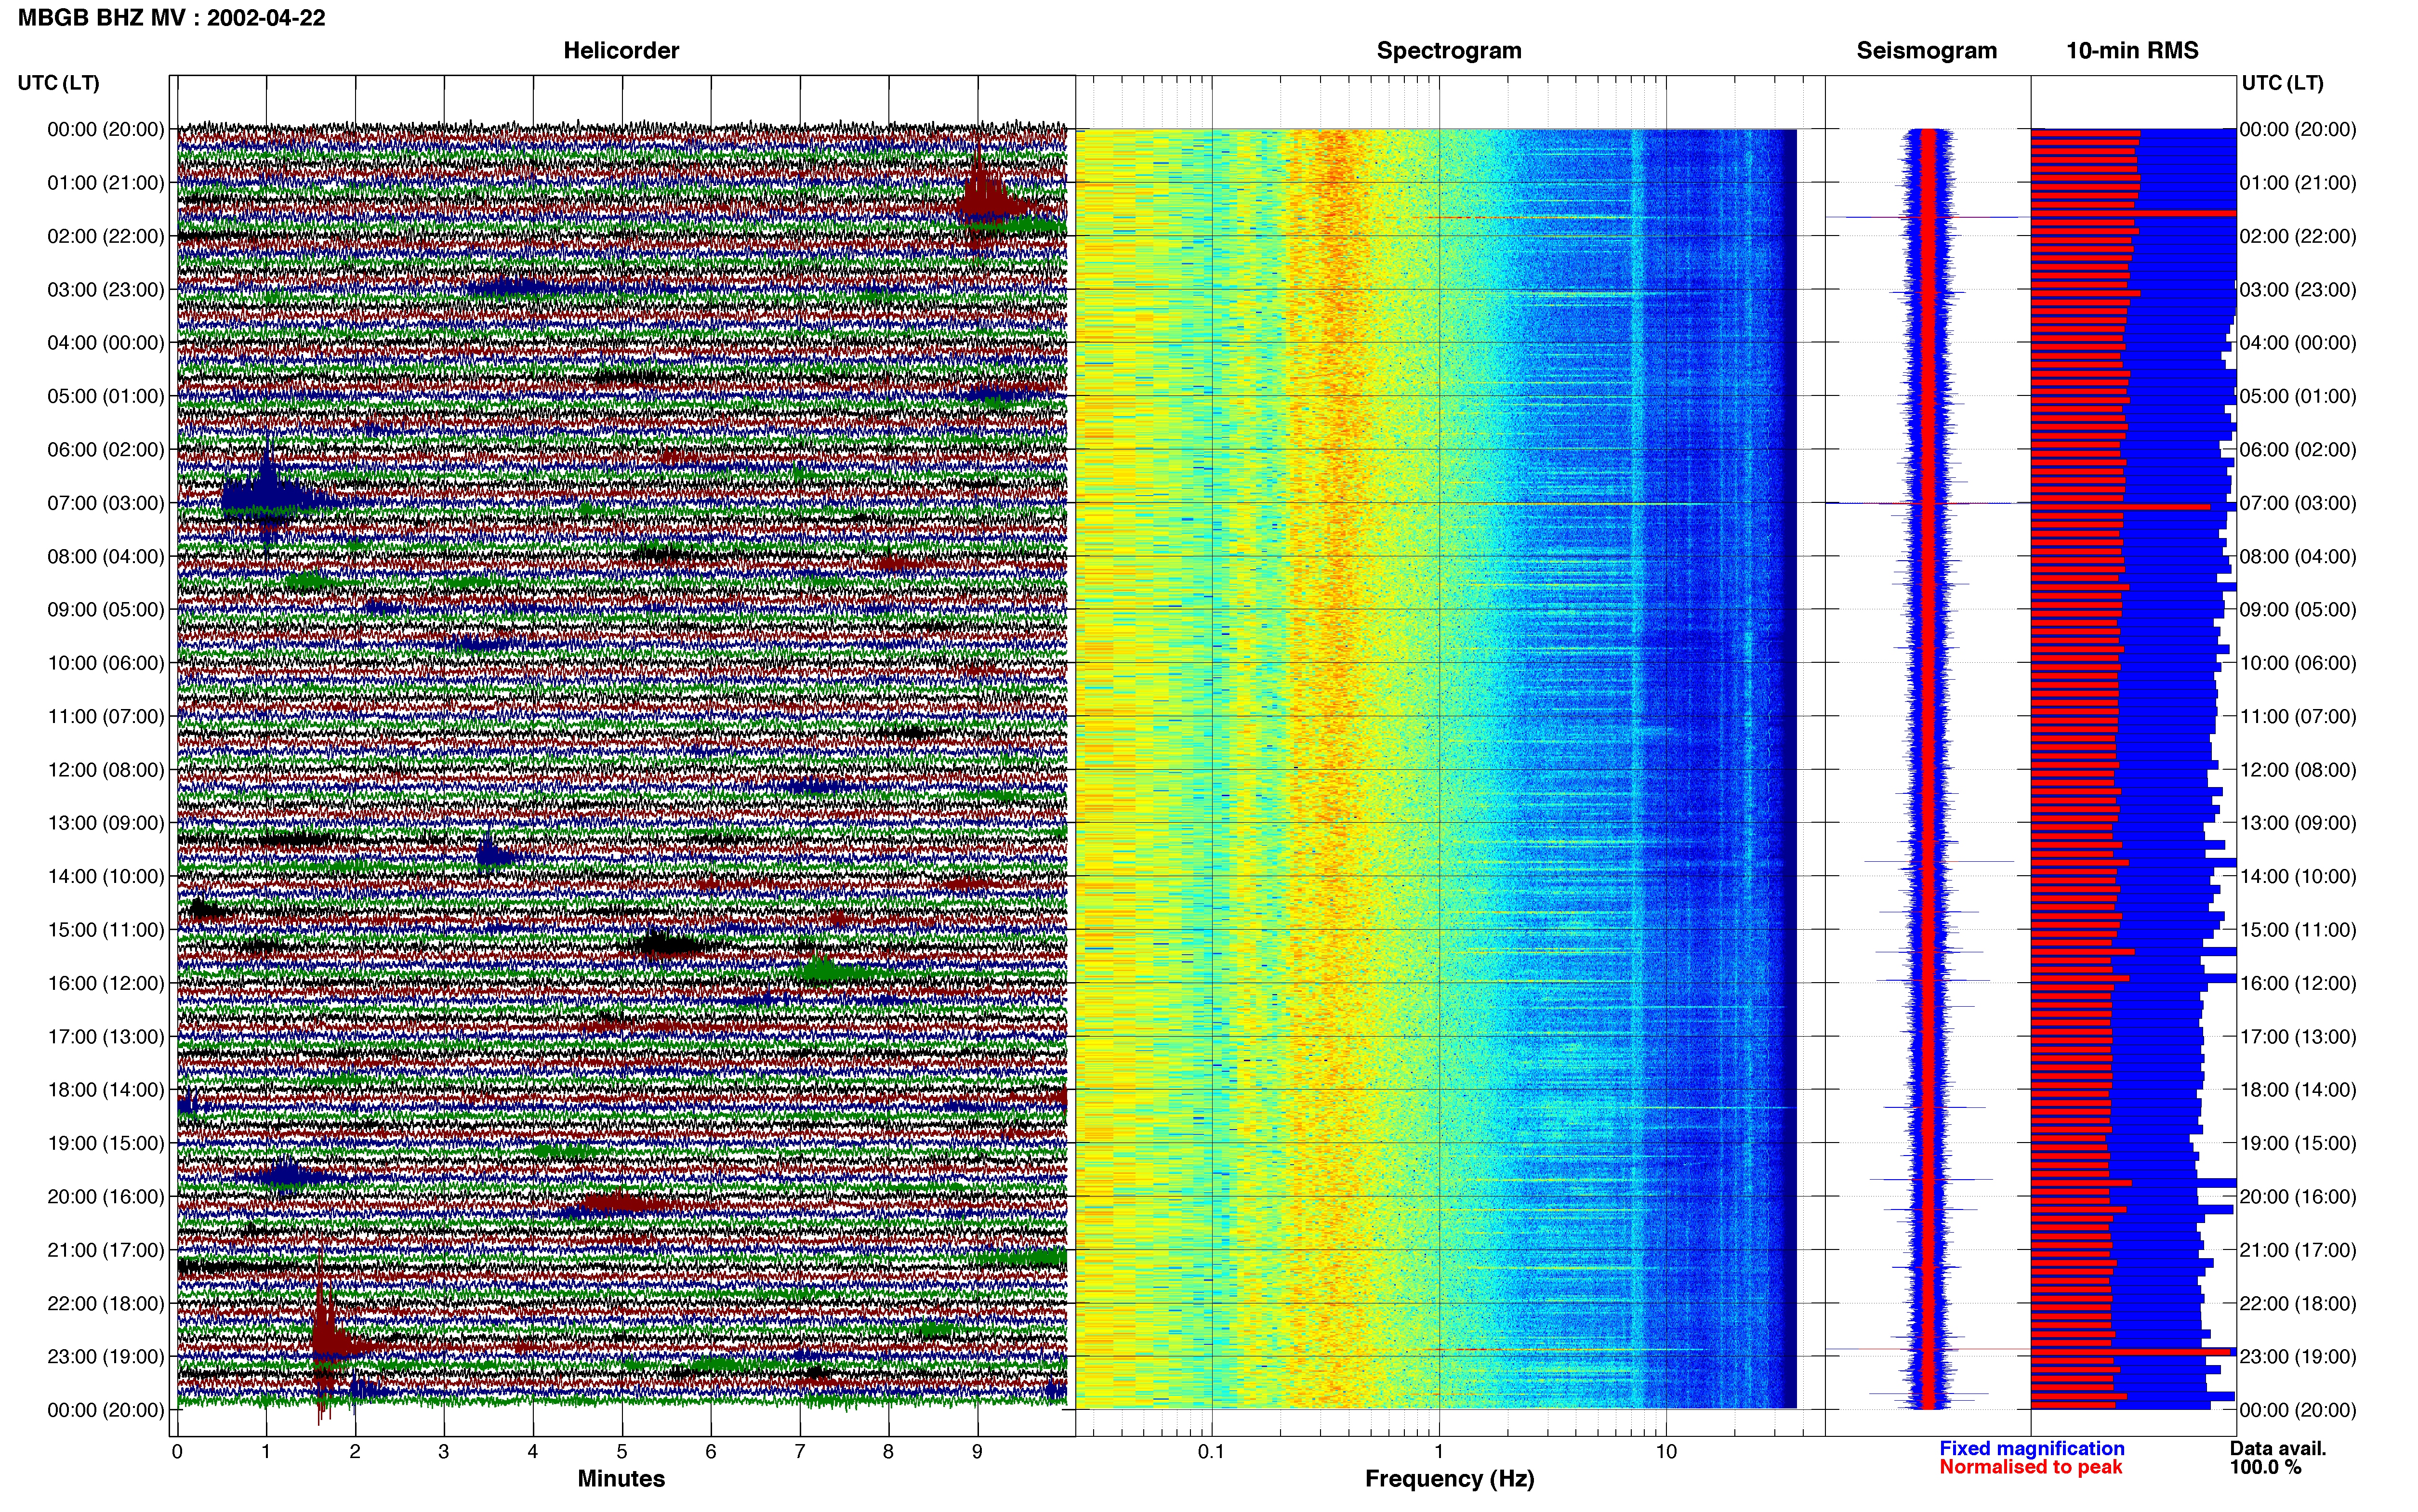Click helicorder minute tick label '9'
The height and width of the screenshot is (1512, 2418).
(977, 1451)
